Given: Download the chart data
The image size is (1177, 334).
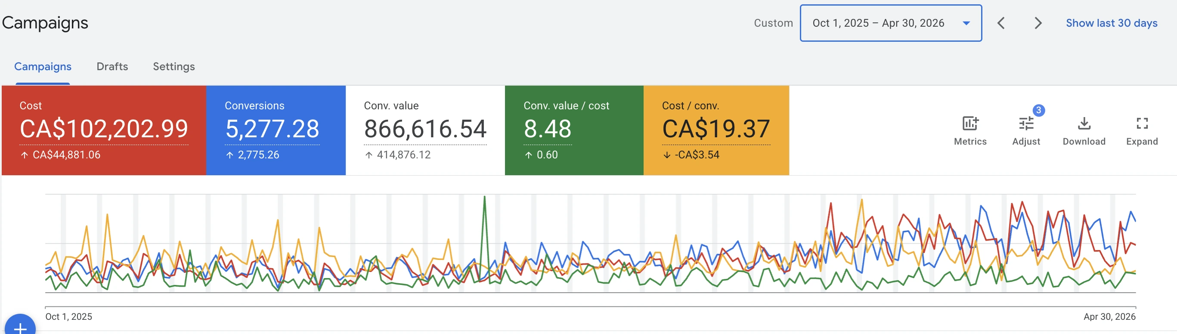Looking at the screenshot, I should (x=1084, y=131).
